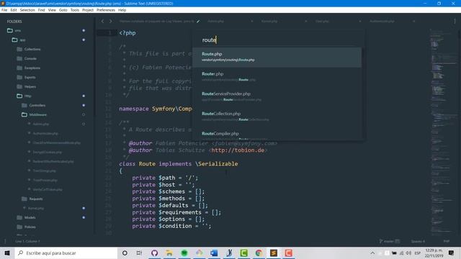
Task: Open the Project menu
Action: (88, 10)
